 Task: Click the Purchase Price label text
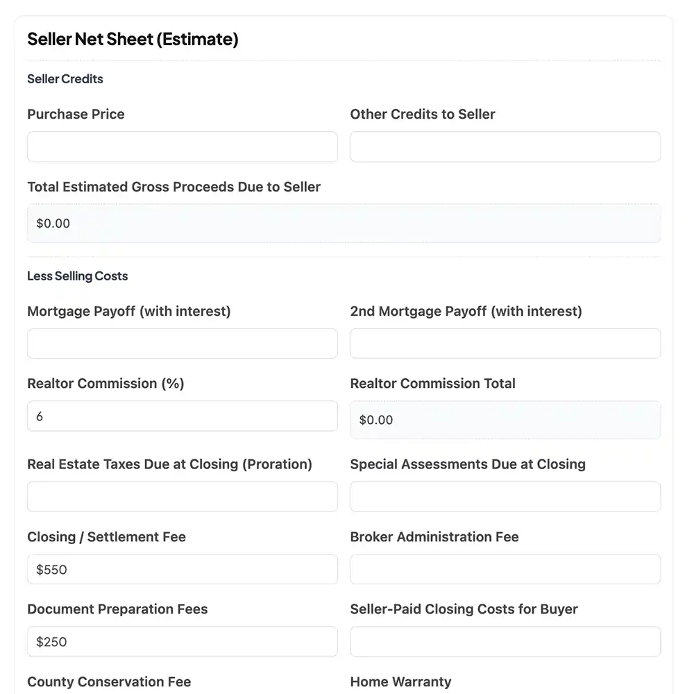(x=76, y=114)
